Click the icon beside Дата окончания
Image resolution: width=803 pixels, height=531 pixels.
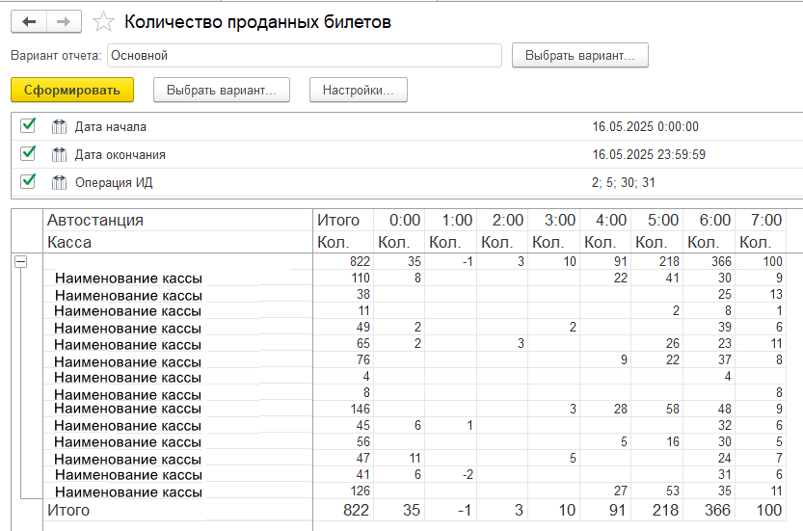[60, 154]
